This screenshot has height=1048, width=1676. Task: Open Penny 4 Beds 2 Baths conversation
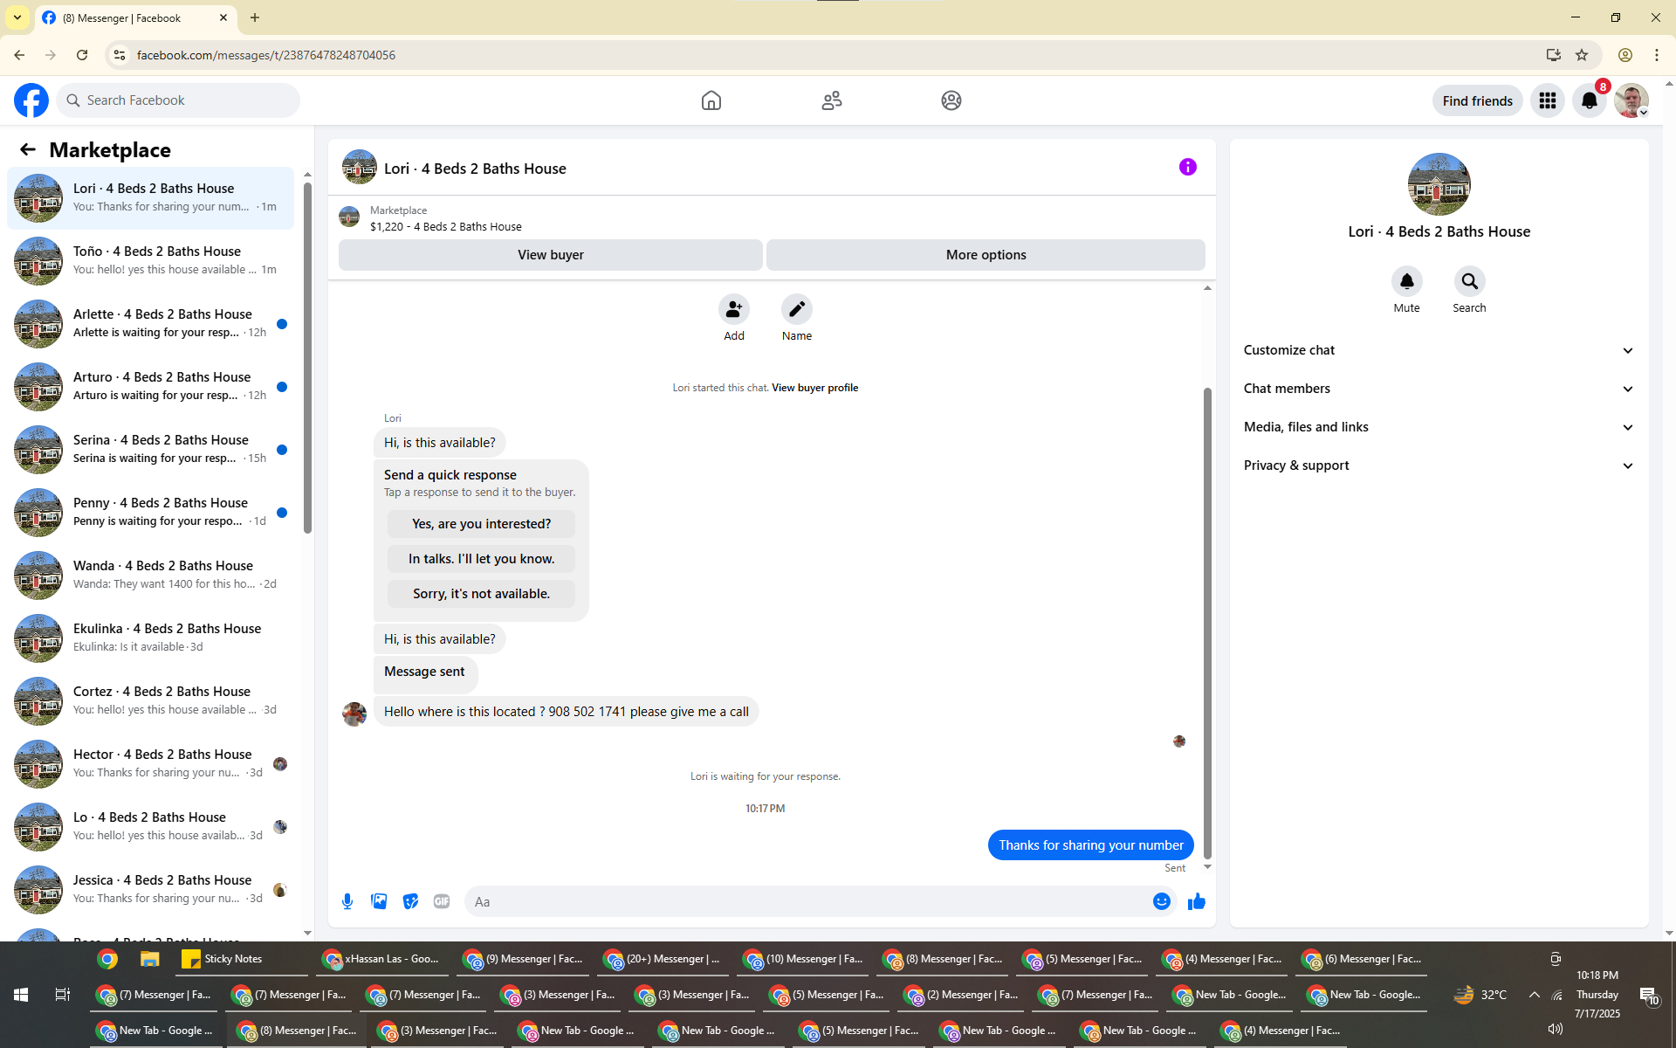[150, 512]
